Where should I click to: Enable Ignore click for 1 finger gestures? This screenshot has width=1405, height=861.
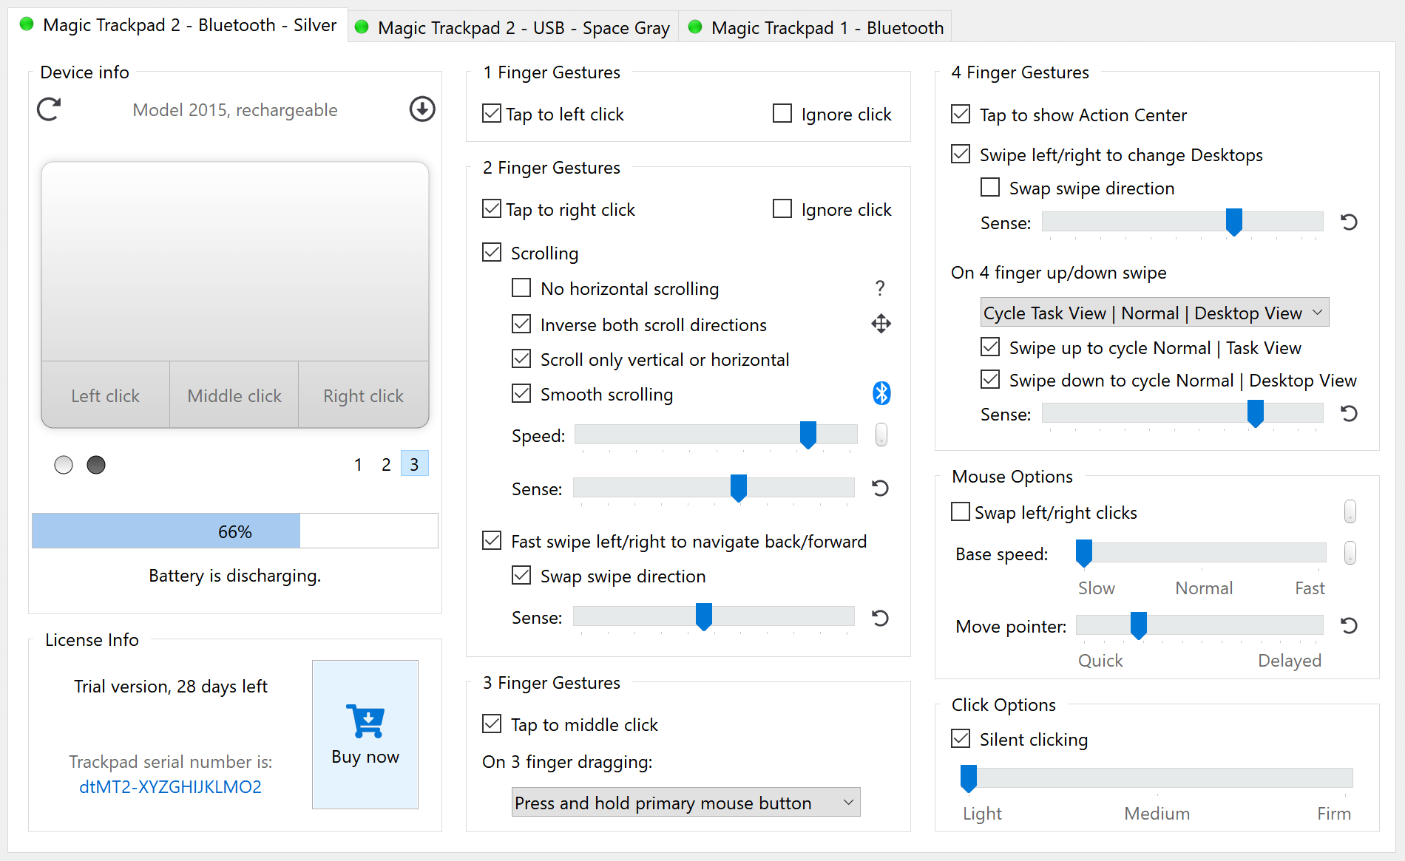782,113
